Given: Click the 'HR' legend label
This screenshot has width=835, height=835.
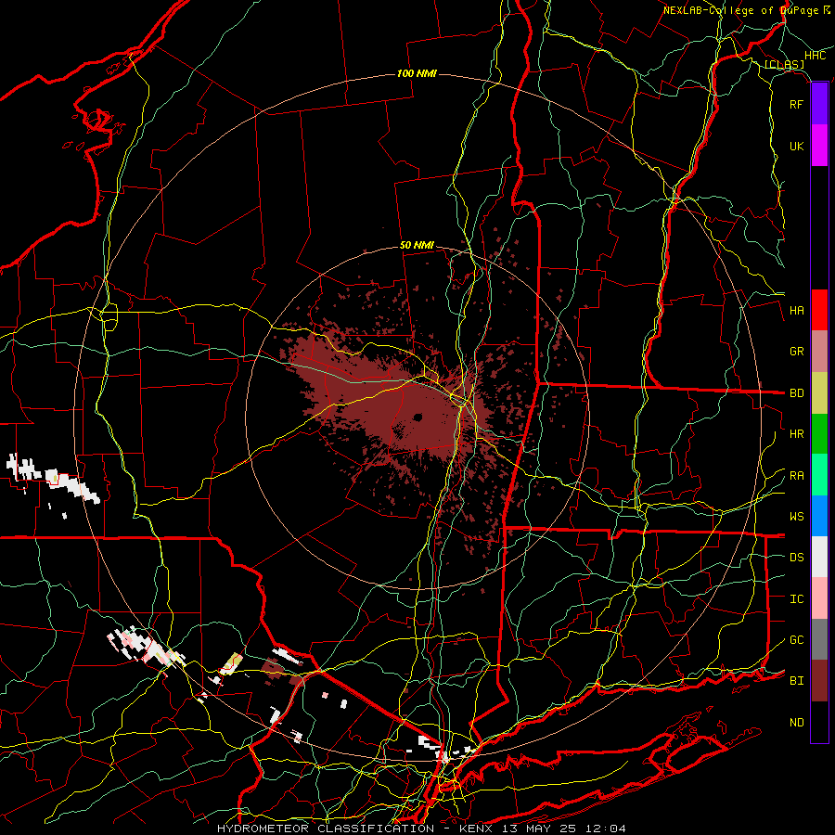Looking at the screenshot, I should [x=796, y=434].
